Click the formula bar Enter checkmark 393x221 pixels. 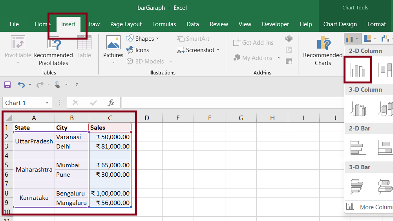click(93, 103)
